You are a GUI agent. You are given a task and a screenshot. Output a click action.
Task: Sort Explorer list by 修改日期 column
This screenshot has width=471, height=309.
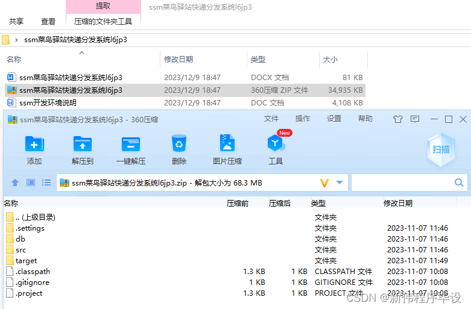click(x=179, y=60)
